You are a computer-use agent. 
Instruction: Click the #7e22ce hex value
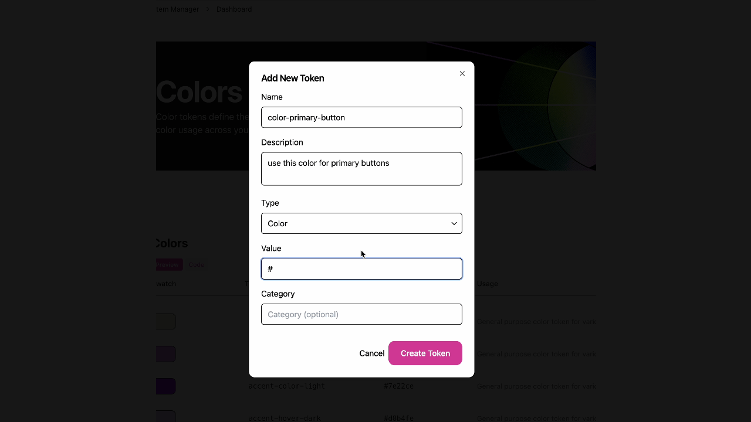[398, 386]
